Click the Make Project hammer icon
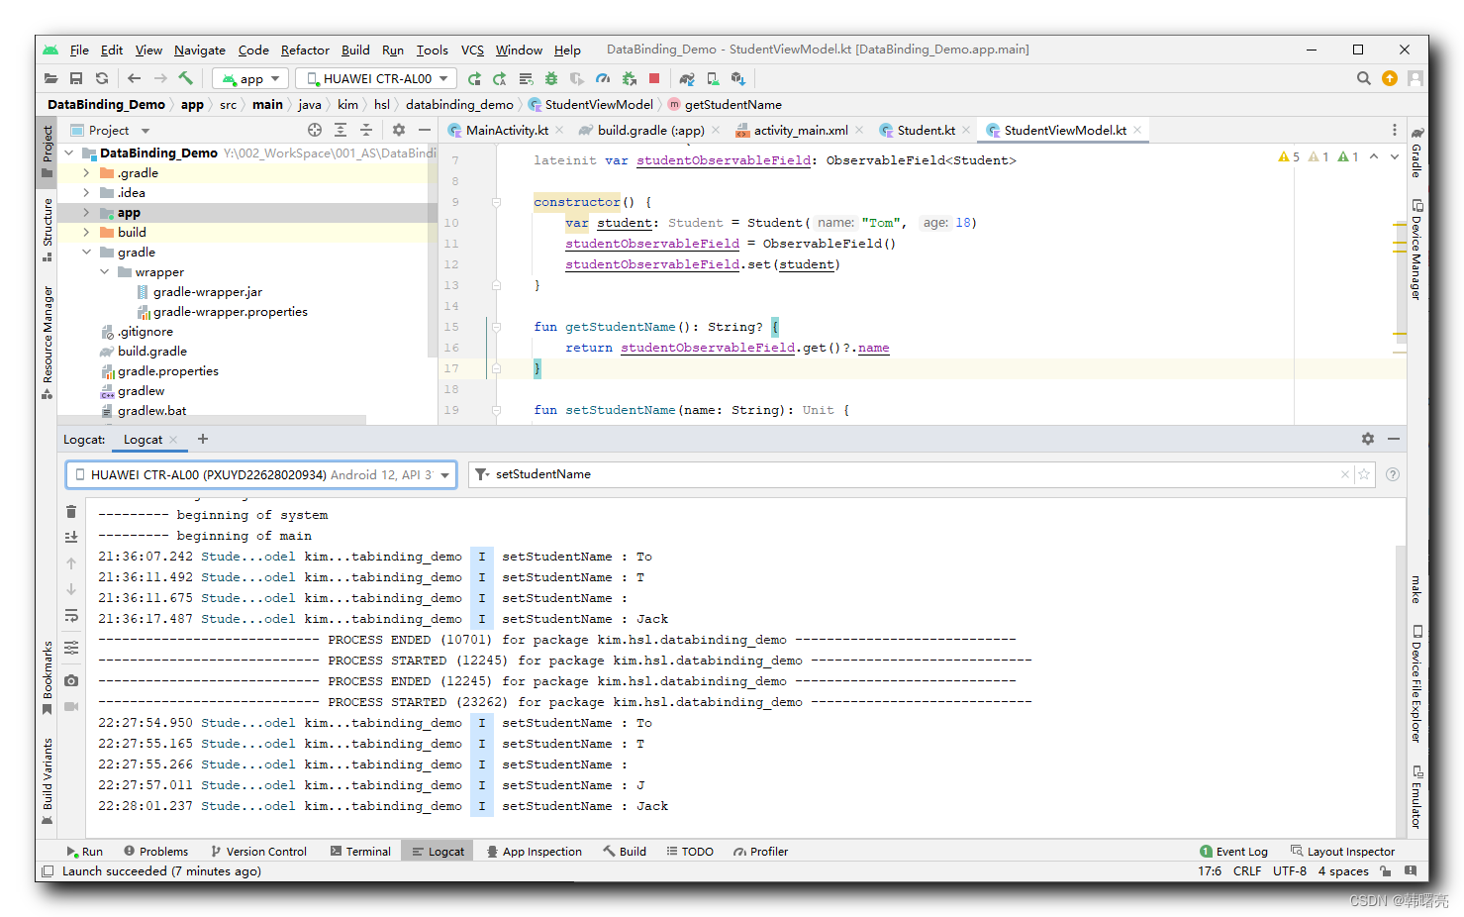 tap(185, 78)
